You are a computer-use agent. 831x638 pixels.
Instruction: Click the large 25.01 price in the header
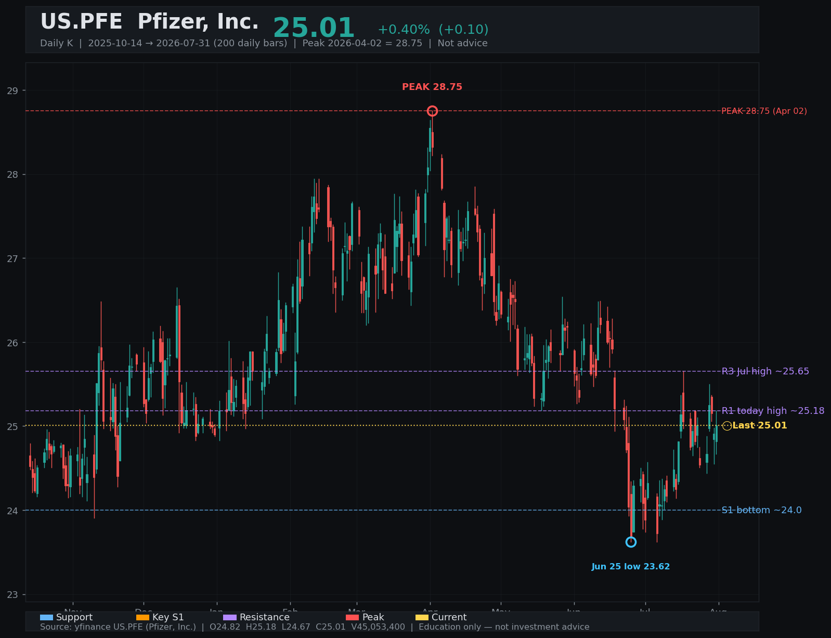pyautogui.click(x=314, y=28)
